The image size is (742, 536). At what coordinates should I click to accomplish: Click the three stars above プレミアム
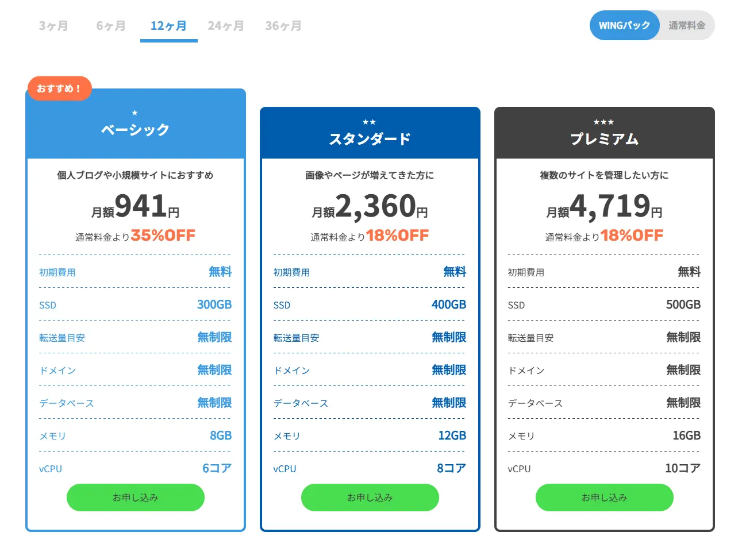click(604, 122)
